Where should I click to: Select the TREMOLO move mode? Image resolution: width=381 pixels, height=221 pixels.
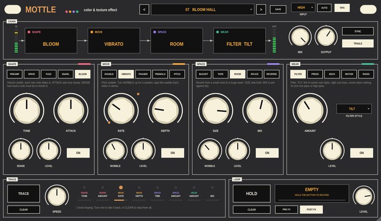(x=160, y=74)
